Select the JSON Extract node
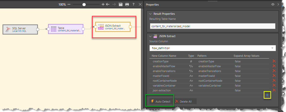The height and width of the screenshot is (112, 286). coord(113,27)
